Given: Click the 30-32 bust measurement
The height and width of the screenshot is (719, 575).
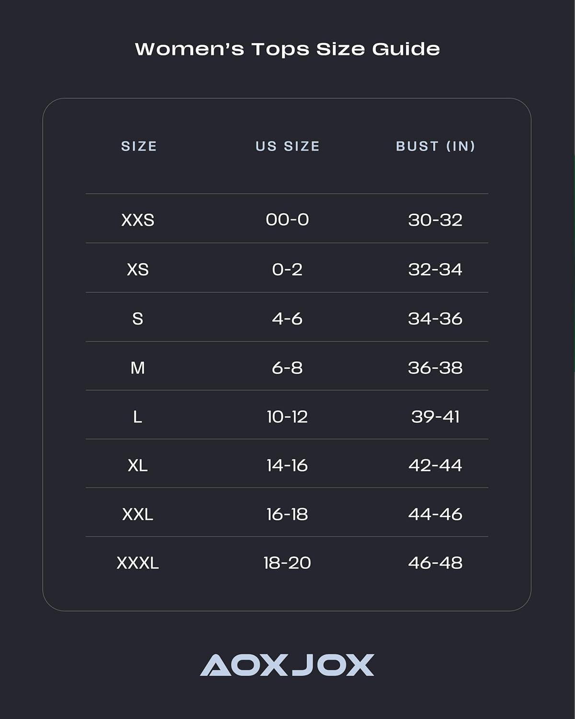Looking at the screenshot, I should [435, 220].
